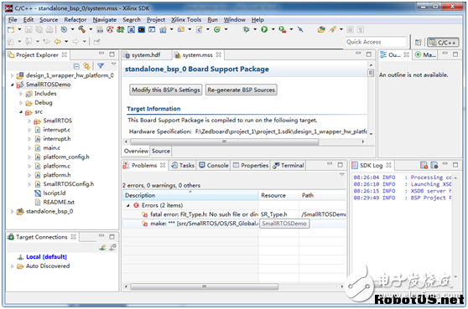Click the hammer Build icon
Image resolution: width=468 pixels, height=309 pixels.
82,29
